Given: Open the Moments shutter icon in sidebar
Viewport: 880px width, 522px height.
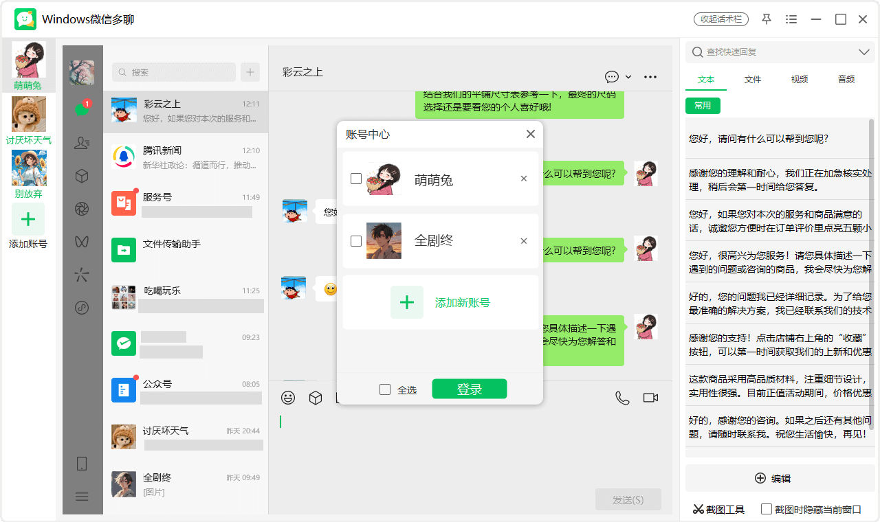Looking at the screenshot, I should [82, 209].
